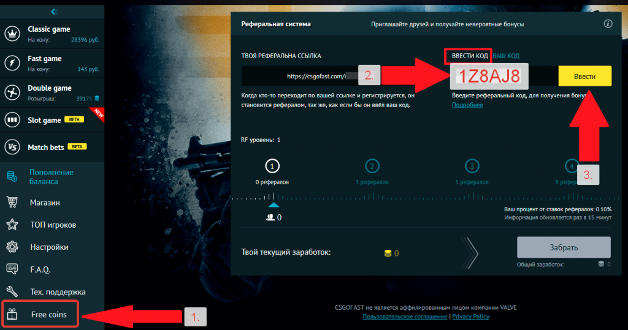Click the shopping cart Магазин icon
The height and width of the screenshot is (330, 628).
click(x=12, y=202)
